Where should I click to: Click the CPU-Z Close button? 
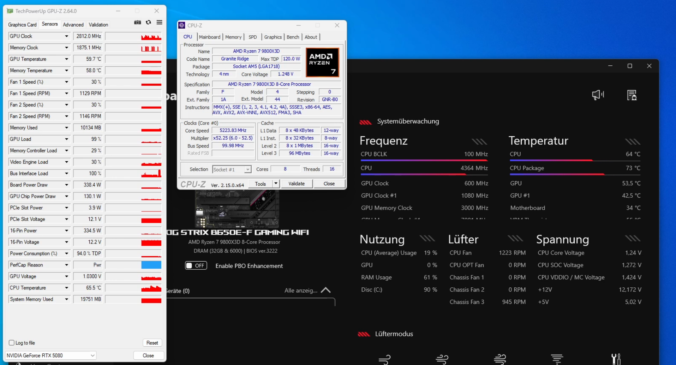pos(329,184)
